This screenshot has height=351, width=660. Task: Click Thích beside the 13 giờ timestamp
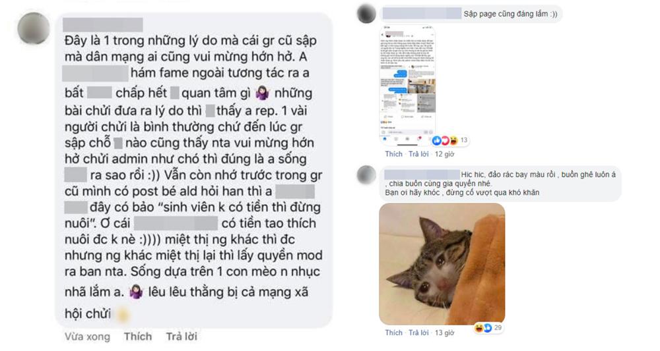(x=393, y=333)
